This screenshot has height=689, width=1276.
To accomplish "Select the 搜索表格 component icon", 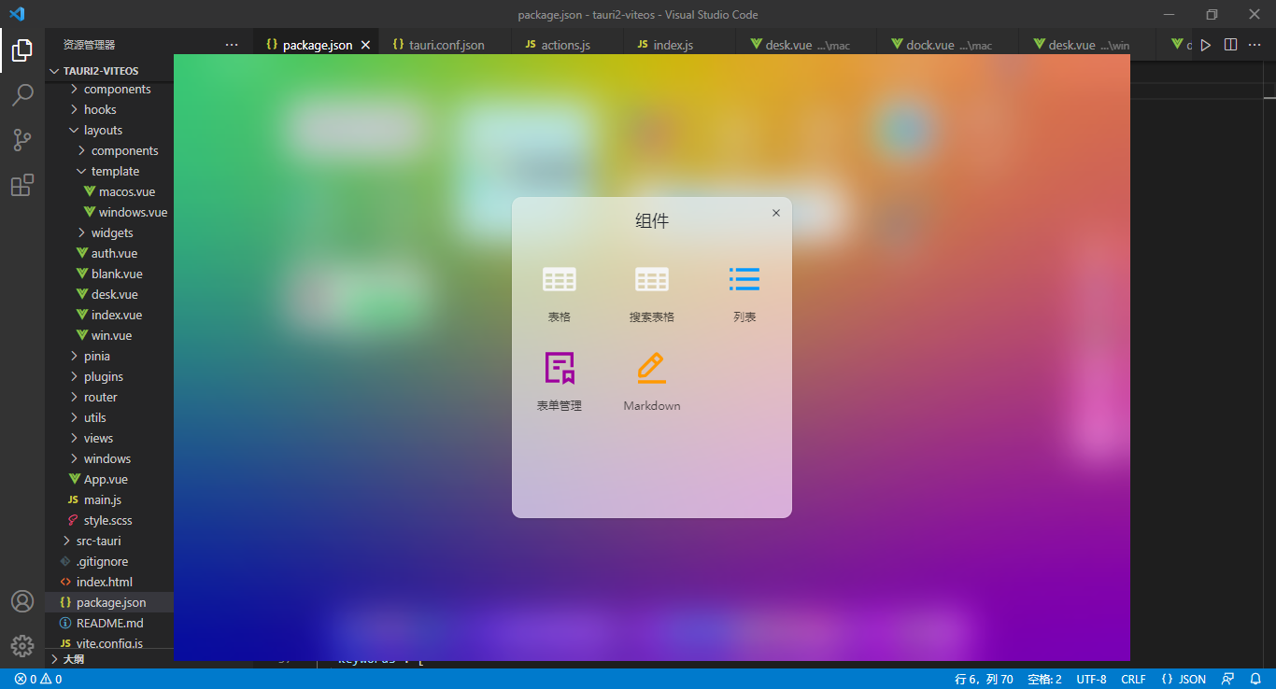I will [x=651, y=278].
